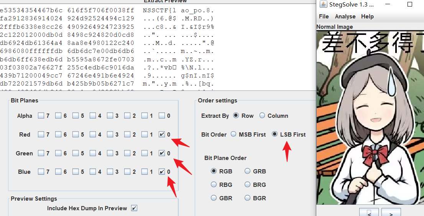
Task: Select LSB First bit order
Action: click(x=275, y=134)
